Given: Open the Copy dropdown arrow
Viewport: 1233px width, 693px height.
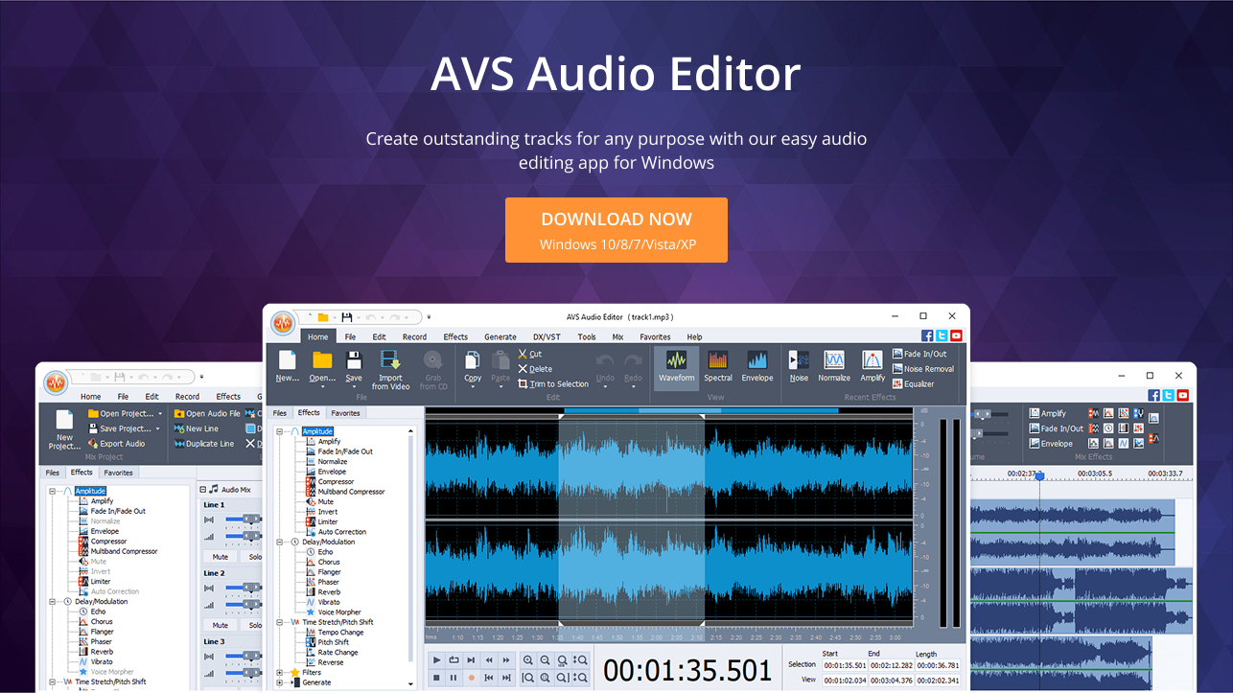Looking at the screenshot, I should coord(473,386).
